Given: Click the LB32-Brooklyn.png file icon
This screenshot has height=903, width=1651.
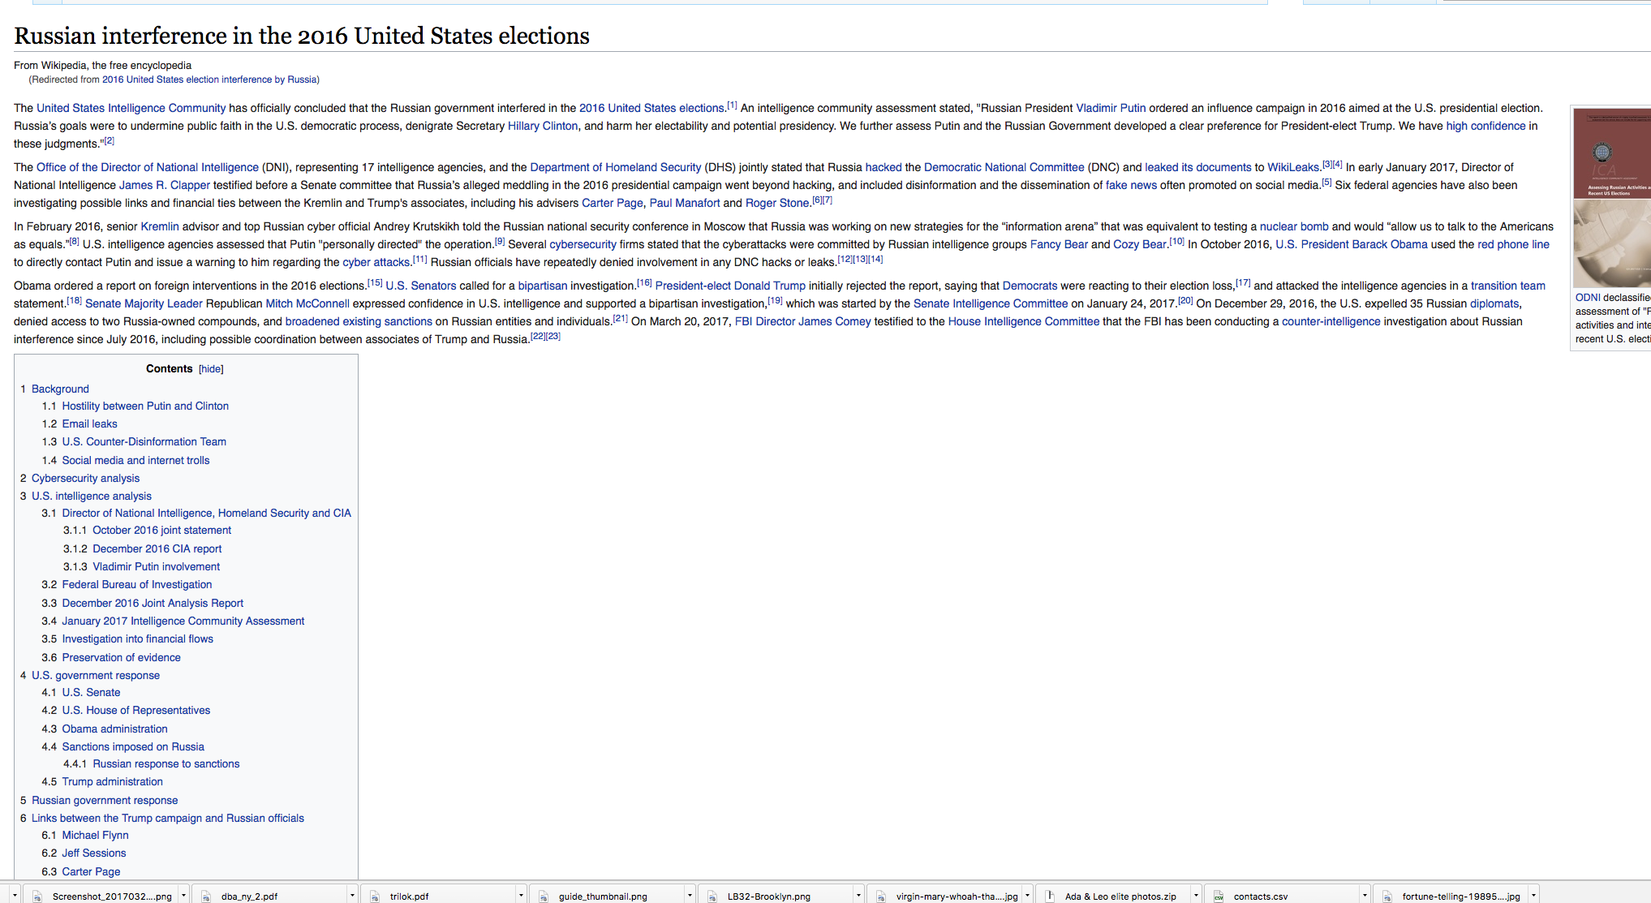Looking at the screenshot, I should click(x=712, y=896).
